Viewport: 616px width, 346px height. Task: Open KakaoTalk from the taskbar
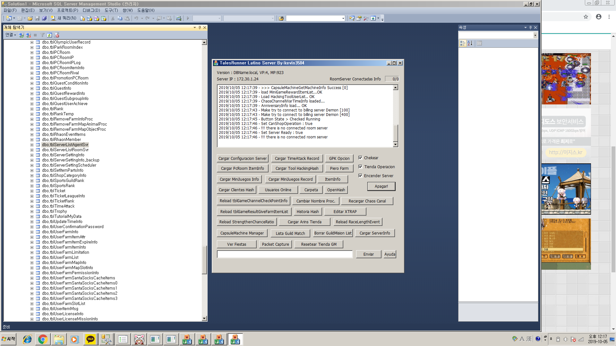point(90,339)
